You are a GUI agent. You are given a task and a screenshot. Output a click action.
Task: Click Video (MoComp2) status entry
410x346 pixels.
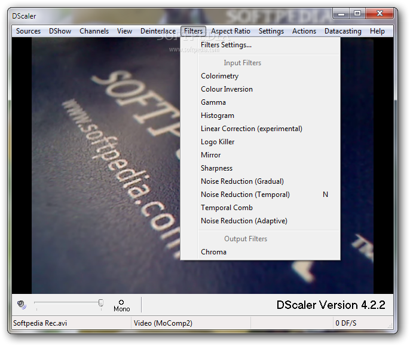[x=163, y=323]
